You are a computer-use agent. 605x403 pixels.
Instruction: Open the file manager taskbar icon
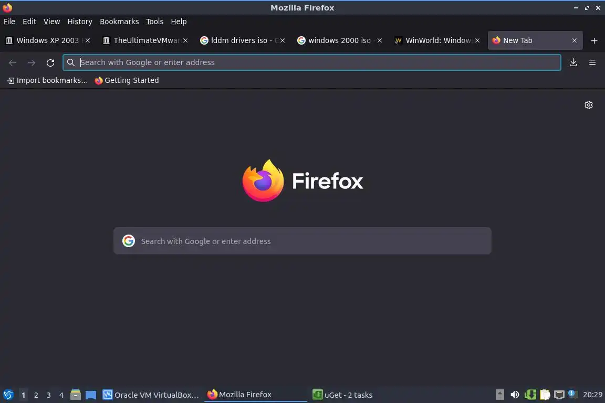(76, 395)
